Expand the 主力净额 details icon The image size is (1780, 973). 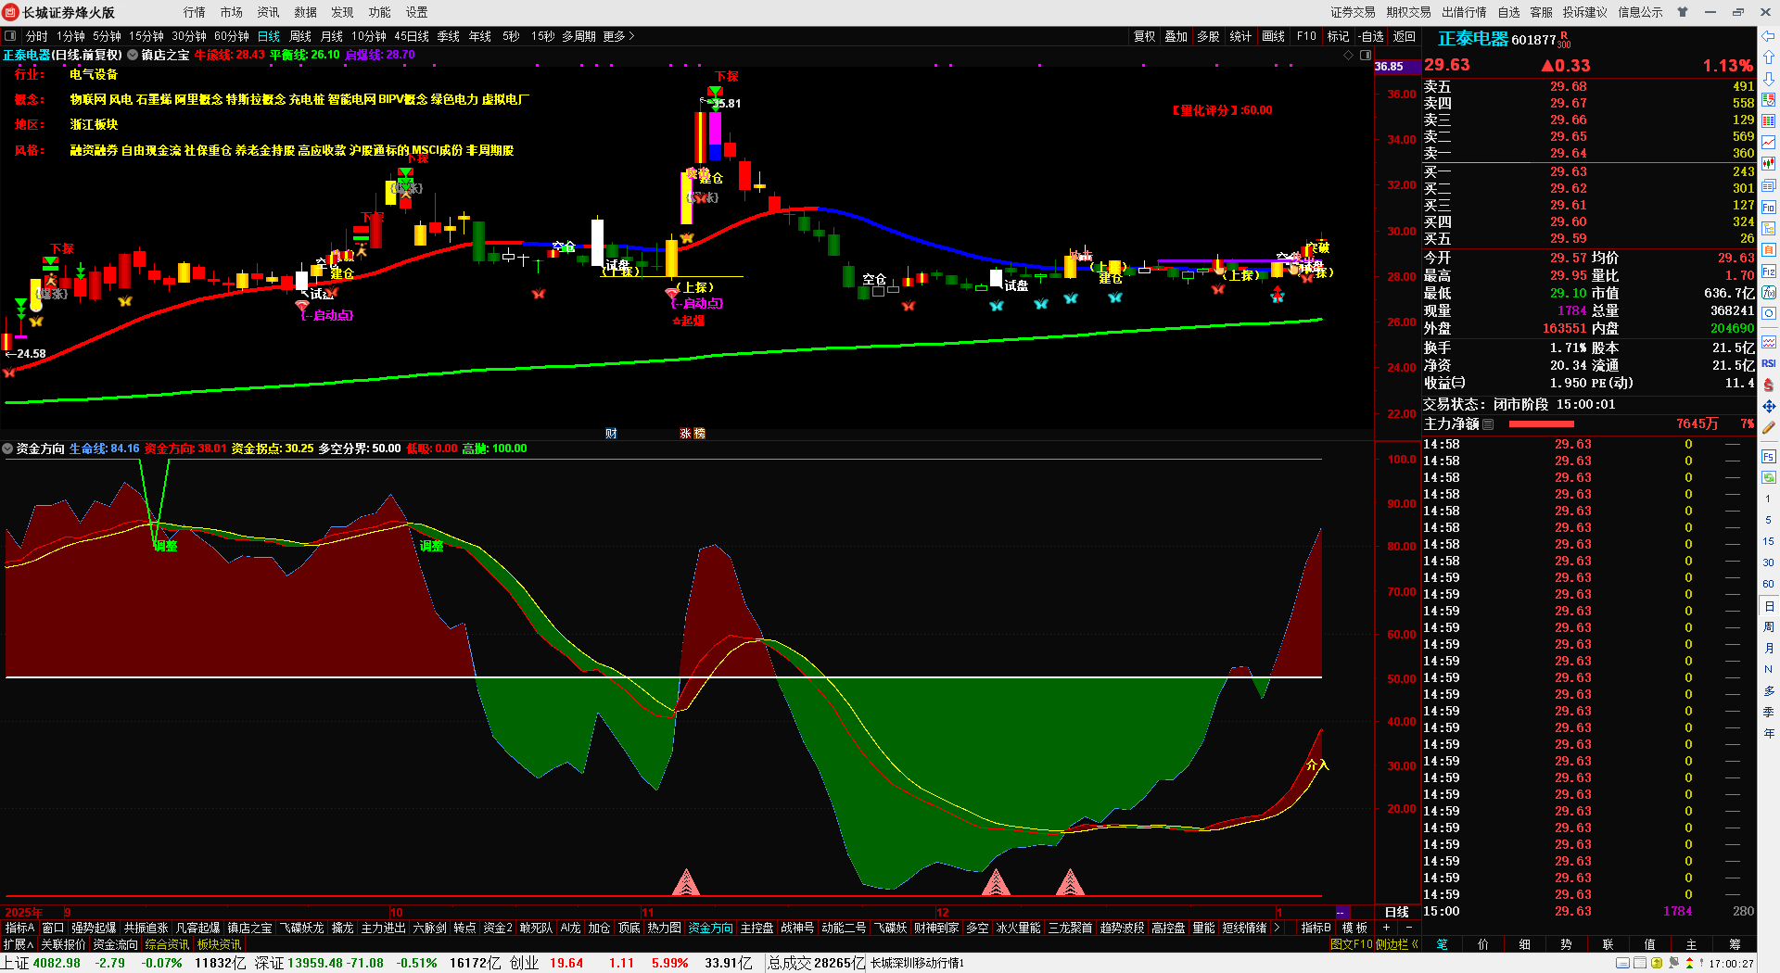pos(1488,424)
